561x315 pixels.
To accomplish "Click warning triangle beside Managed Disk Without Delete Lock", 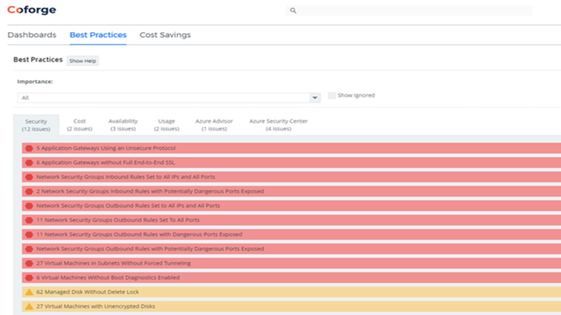I will [x=29, y=292].
